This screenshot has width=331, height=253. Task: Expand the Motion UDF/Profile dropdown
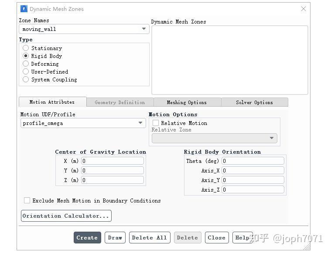tap(83, 123)
